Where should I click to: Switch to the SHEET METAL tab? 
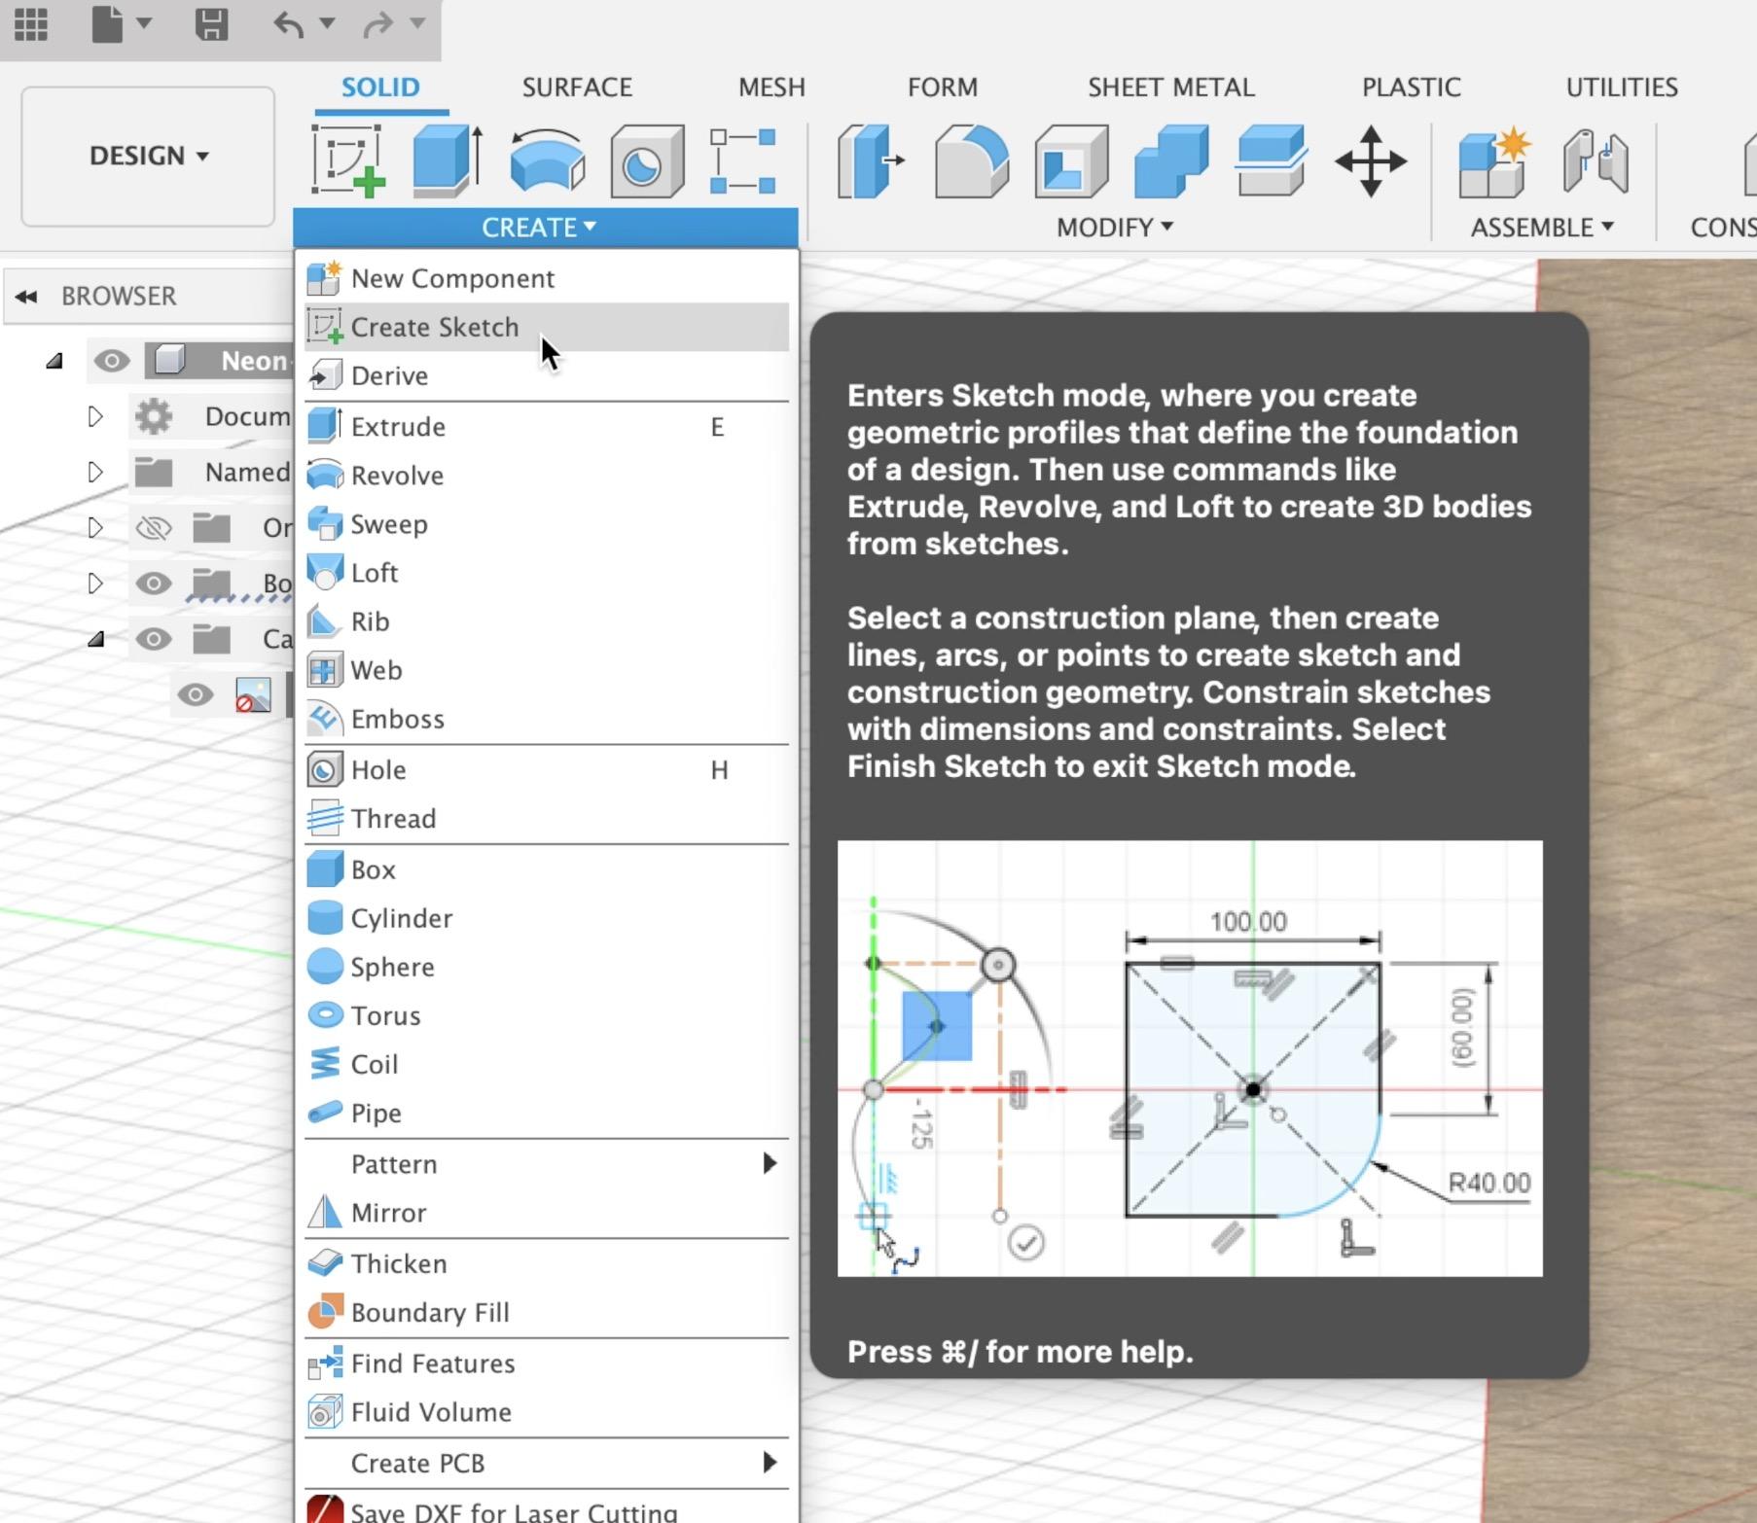click(x=1170, y=87)
